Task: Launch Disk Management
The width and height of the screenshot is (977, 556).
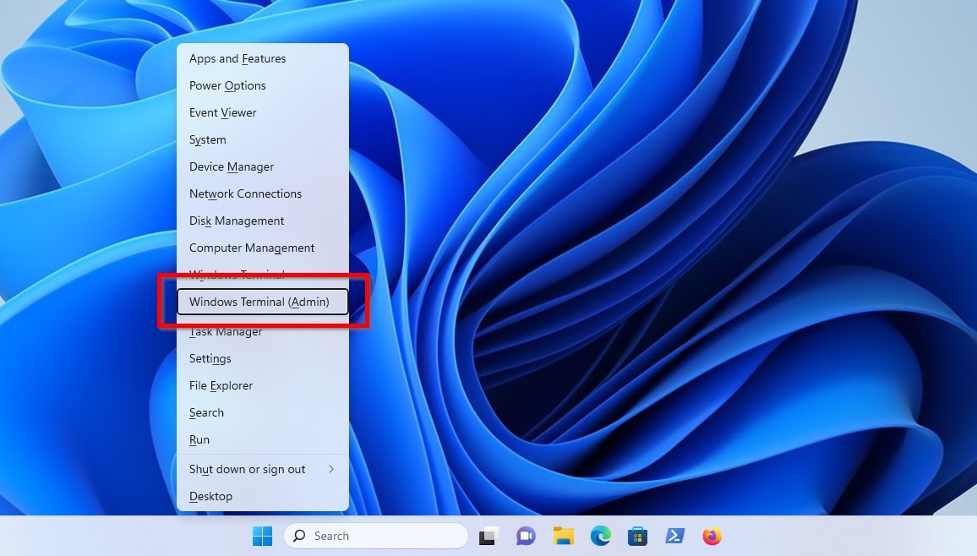Action: pyautogui.click(x=236, y=221)
